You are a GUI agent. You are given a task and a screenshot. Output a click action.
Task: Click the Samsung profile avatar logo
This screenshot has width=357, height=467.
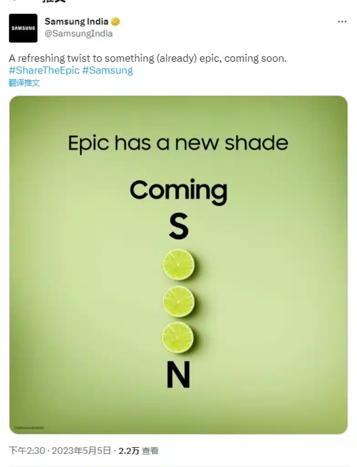(x=23, y=28)
